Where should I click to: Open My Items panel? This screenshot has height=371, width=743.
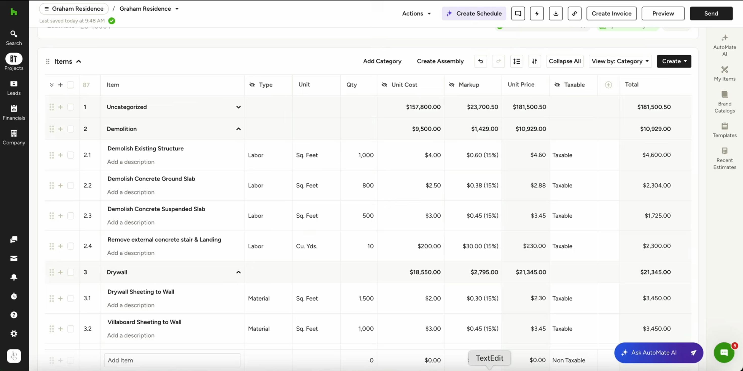pyautogui.click(x=724, y=74)
